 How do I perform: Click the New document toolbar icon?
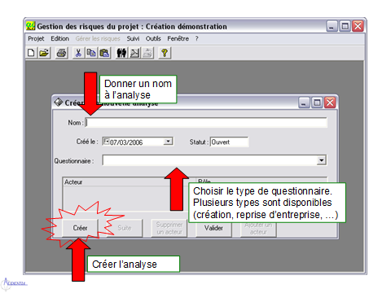point(31,53)
